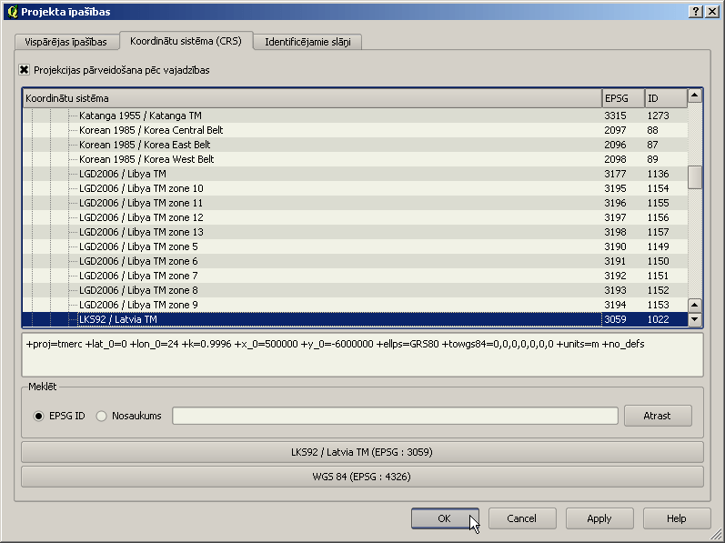The height and width of the screenshot is (543, 725).
Task: Select LGD2006 / Libya TM zone 11
Action: [x=355, y=203]
